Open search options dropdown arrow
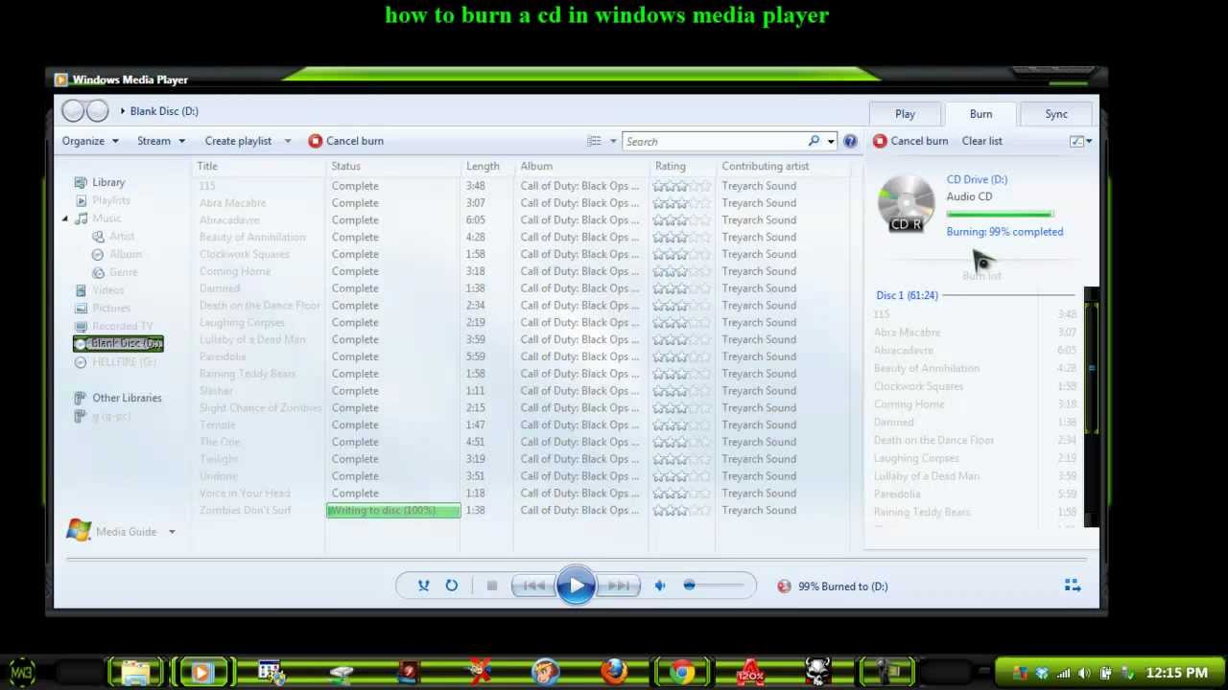 click(831, 141)
